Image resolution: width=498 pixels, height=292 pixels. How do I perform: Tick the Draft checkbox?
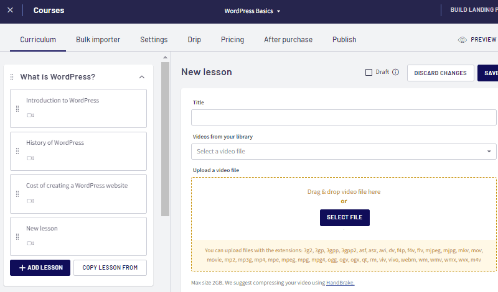369,72
